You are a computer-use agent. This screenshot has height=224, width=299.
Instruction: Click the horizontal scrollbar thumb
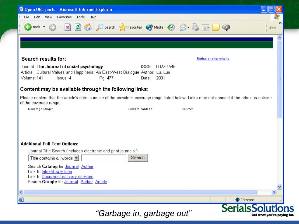pyautogui.click(x=140, y=192)
